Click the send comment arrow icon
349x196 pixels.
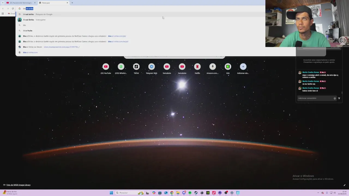pos(339,98)
